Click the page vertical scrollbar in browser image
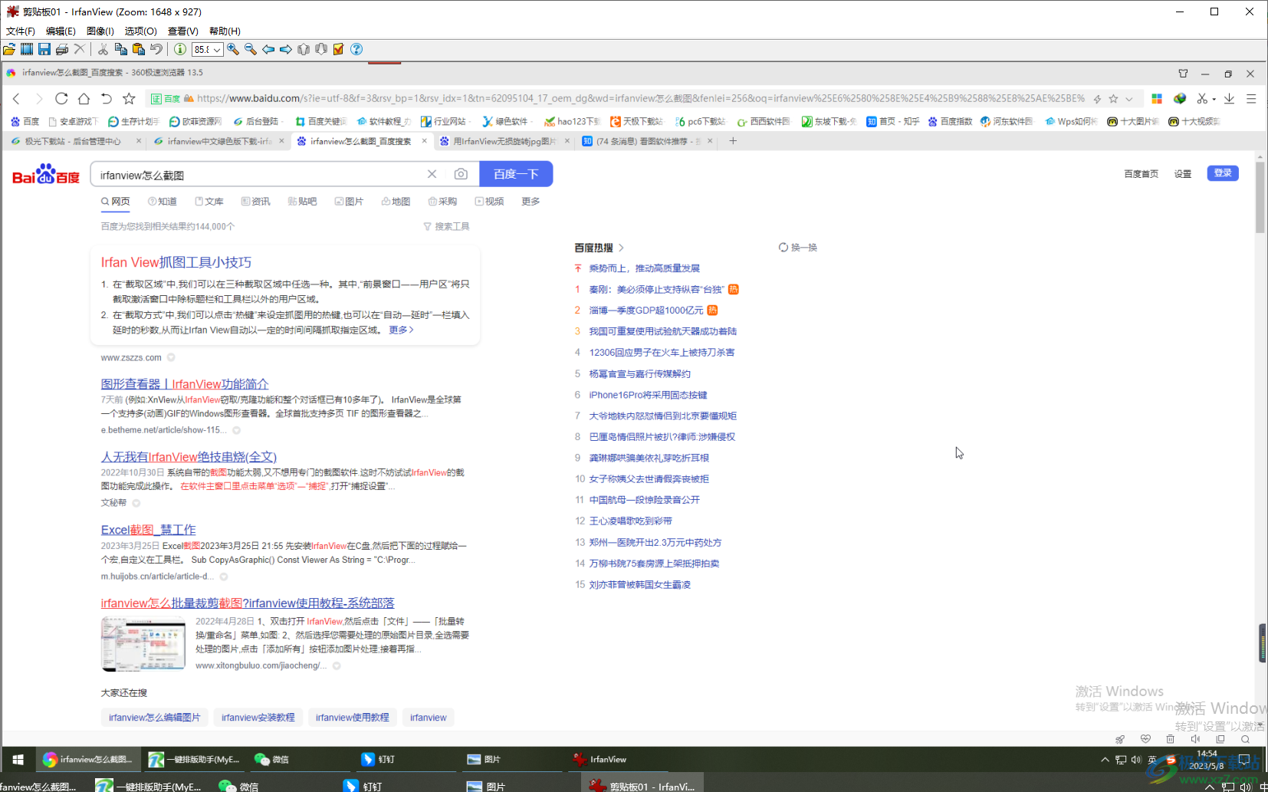Screen dimensions: 1268x792 point(1260,197)
